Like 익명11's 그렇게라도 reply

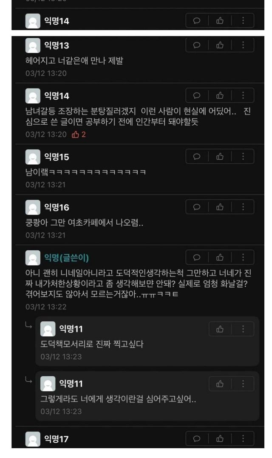tap(220, 384)
